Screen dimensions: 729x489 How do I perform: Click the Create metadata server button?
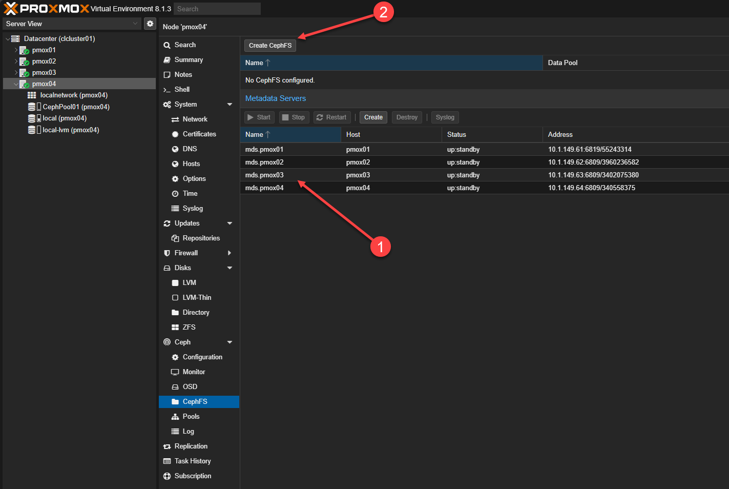[x=373, y=117]
